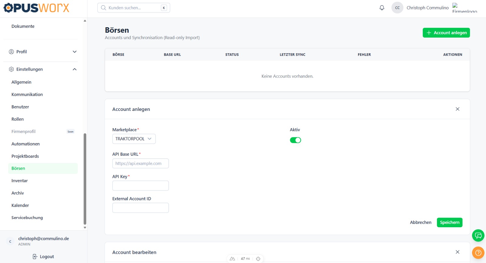Screen dimensions: 486x263
Task: Navigate to Projektboards
Action: tap(25, 156)
